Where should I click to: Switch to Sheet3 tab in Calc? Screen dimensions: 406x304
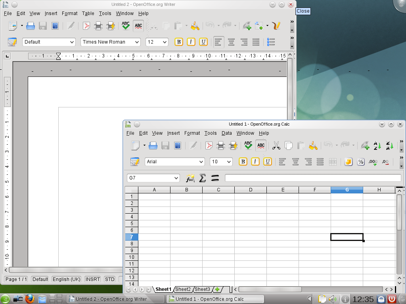(x=202, y=289)
